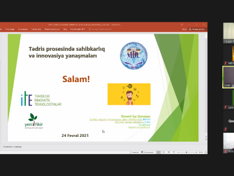The width and height of the screenshot is (234, 176).
Task: Click the Tell me what you want lightbulb search
Action: click(x=100, y=29)
